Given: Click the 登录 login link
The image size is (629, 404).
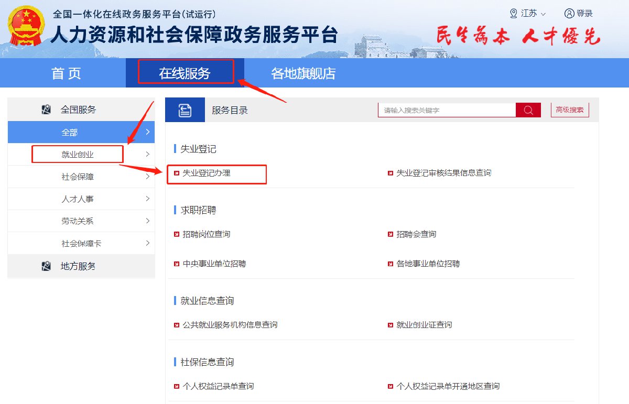Looking at the screenshot, I should click(x=584, y=13).
